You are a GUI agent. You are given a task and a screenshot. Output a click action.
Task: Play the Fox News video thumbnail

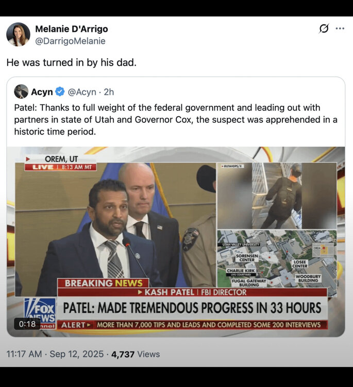coord(176,242)
